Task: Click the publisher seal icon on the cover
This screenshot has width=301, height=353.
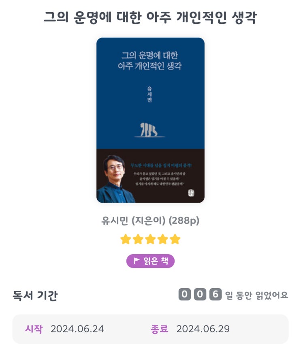Action: pos(191,193)
